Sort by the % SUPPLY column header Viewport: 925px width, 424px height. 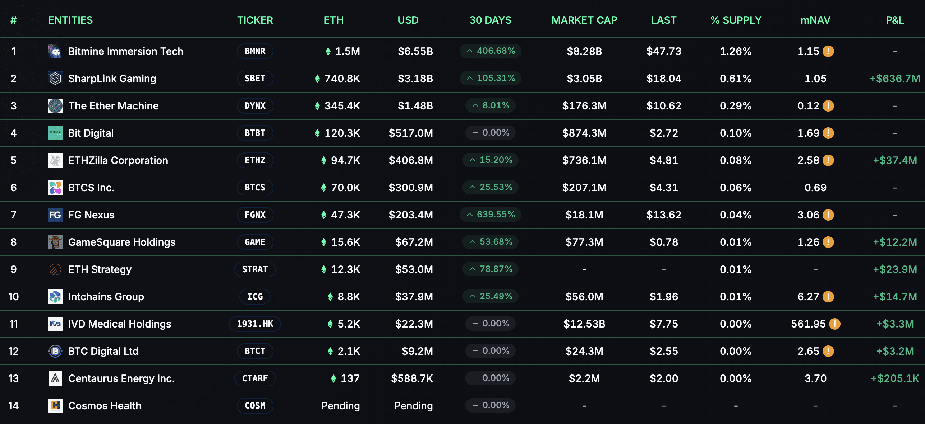736,20
